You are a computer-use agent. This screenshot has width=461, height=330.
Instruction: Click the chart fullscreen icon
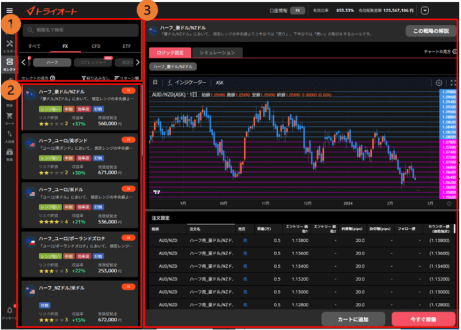[x=453, y=82]
